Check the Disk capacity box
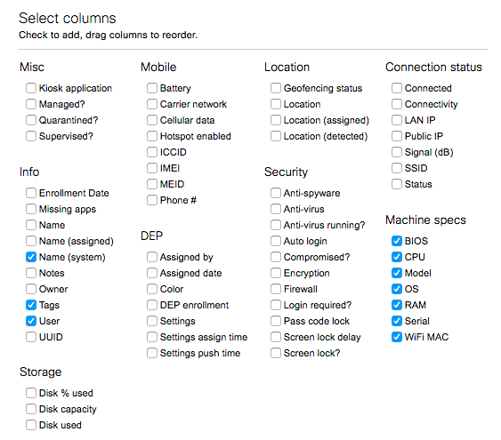 point(31,409)
